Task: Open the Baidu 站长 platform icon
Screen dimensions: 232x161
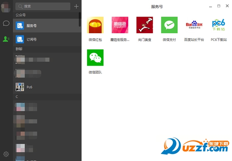Action: 194,25
